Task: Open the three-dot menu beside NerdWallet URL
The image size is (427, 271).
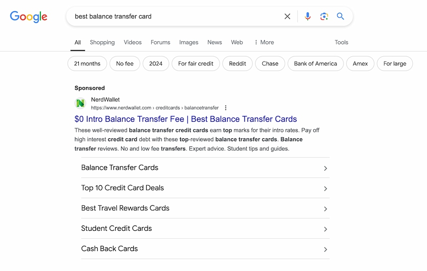Action: coord(225,108)
